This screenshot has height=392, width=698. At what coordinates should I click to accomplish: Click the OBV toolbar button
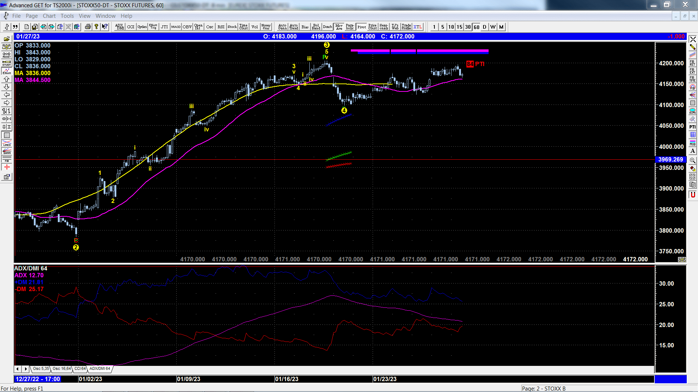187,27
